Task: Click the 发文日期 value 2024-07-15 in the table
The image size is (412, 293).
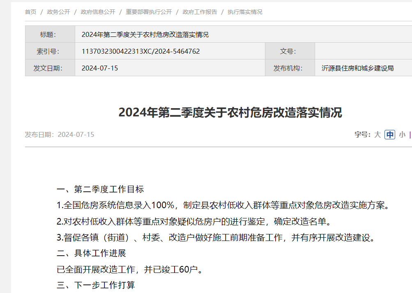Action: click(x=100, y=68)
